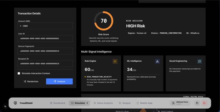Click the Simulator icon in navbar
The width and height of the screenshot is (220, 112).
coord(72,103)
